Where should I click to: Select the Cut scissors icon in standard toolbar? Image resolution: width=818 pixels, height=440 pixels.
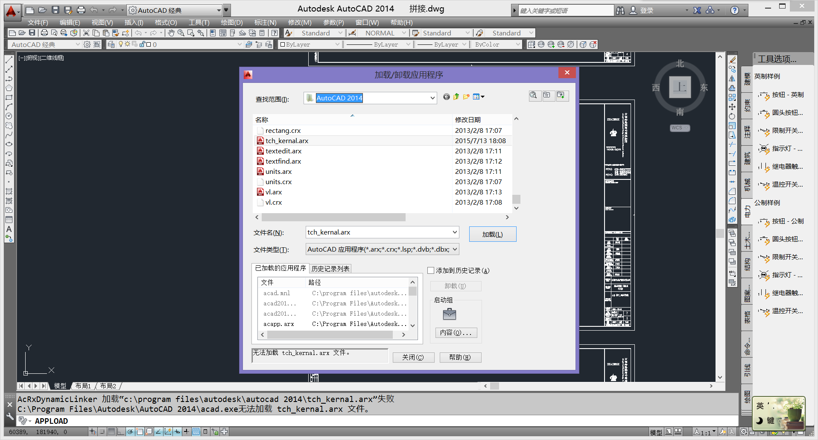tap(86, 33)
